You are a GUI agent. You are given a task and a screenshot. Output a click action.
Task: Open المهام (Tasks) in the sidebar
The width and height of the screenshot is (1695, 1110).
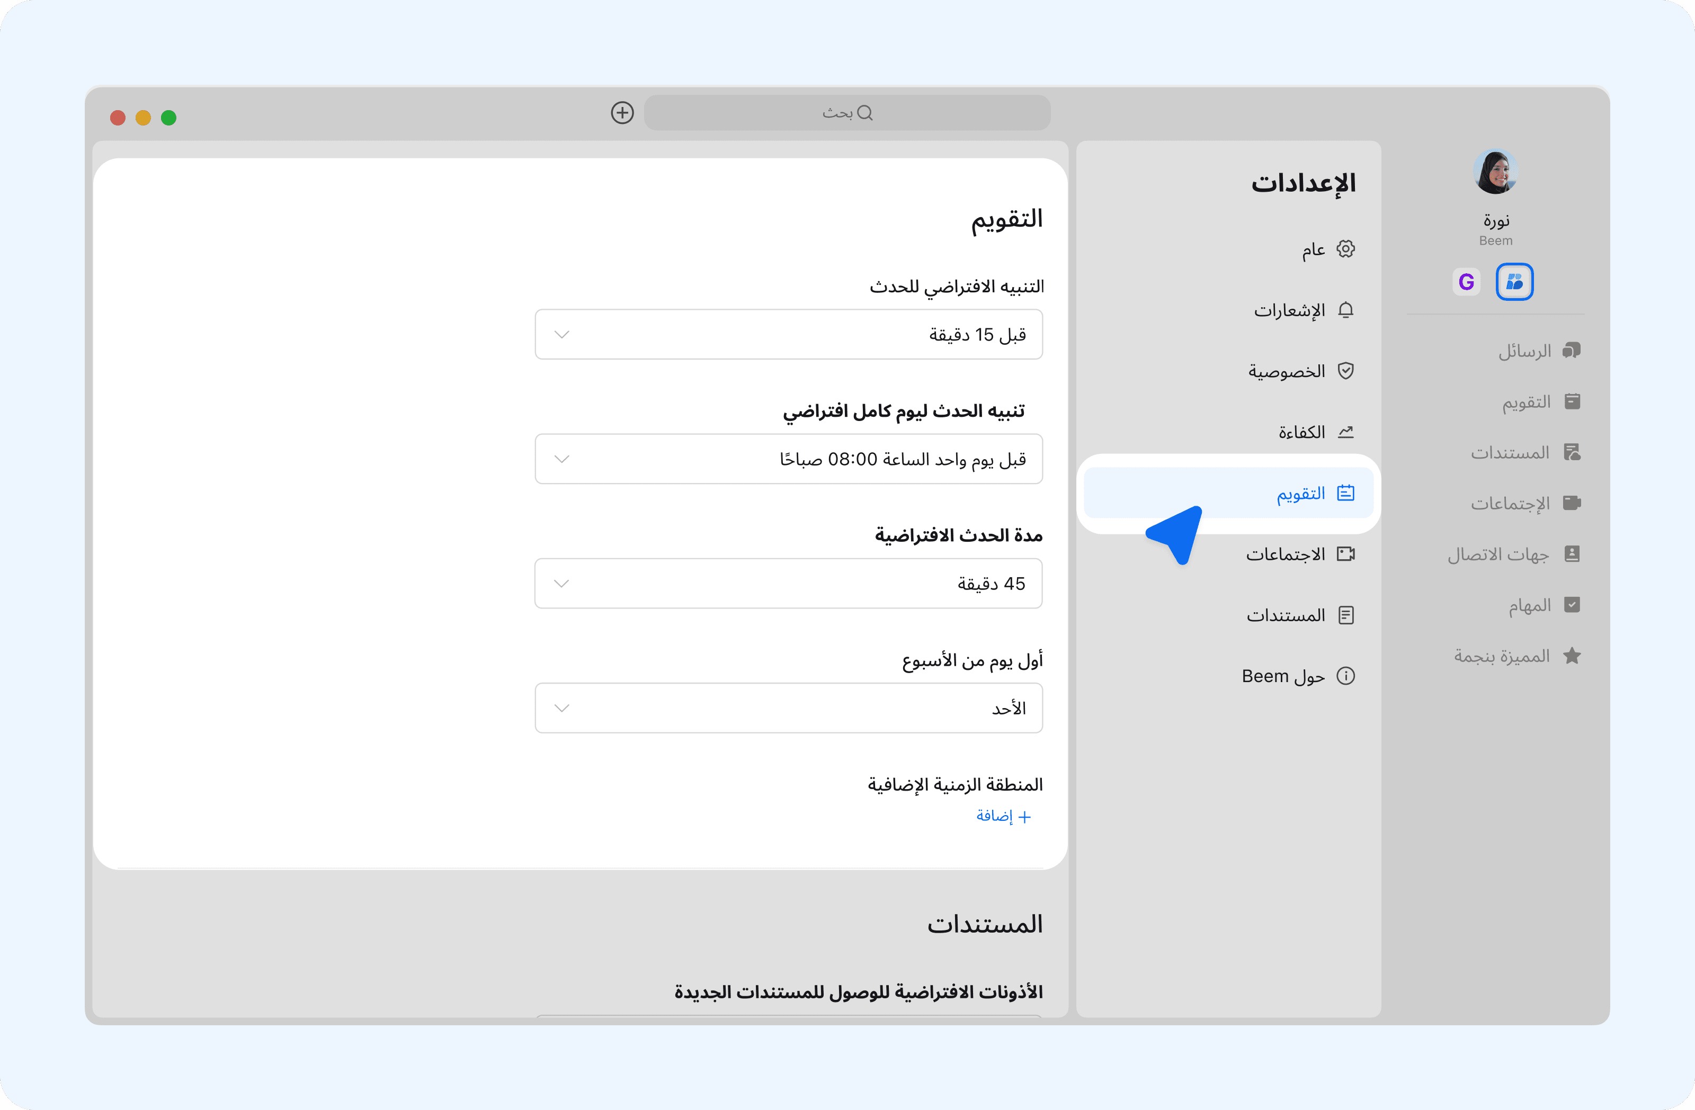(1544, 605)
